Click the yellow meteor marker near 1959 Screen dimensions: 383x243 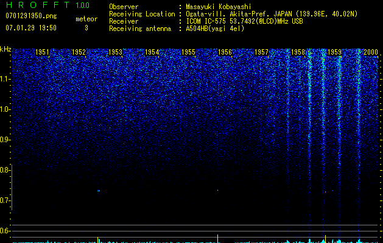(325, 239)
